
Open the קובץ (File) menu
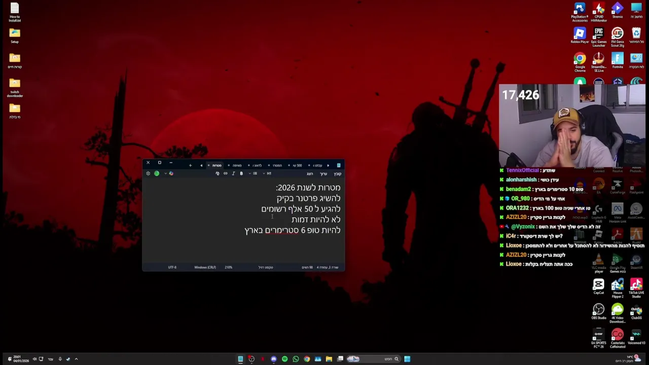[337, 174]
